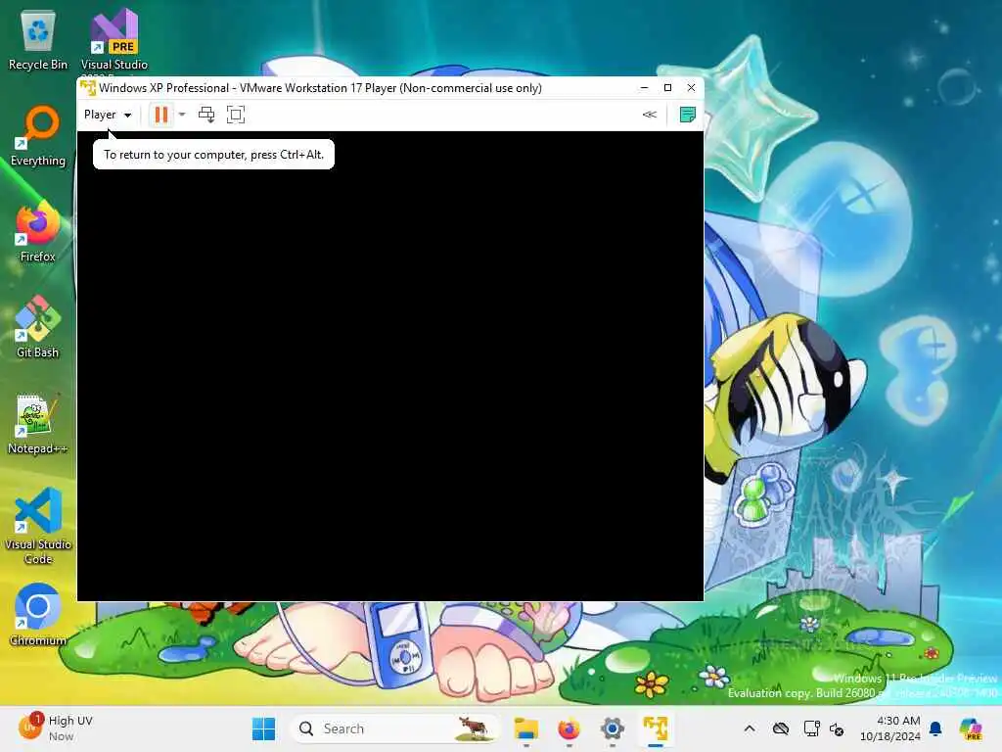This screenshot has height=752, width=1002.
Task: Click the VMware window title bar icon
Action: click(x=88, y=87)
